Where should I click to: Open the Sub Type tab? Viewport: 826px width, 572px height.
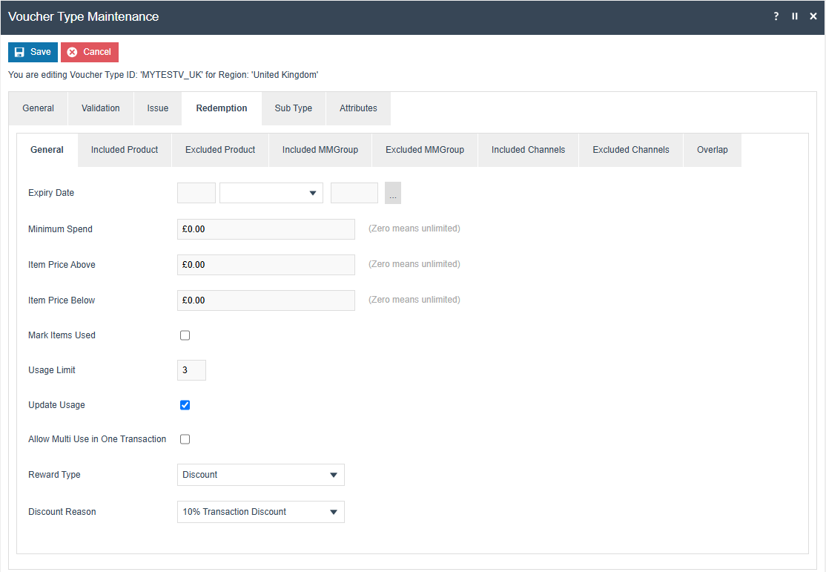[294, 108]
